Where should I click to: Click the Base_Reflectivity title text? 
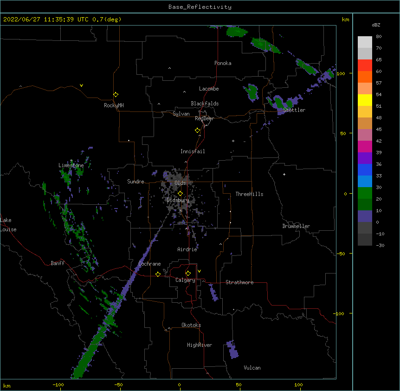click(x=200, y=7)
